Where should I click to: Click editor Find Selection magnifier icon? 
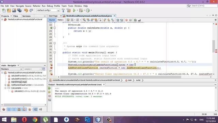(84, 20)
